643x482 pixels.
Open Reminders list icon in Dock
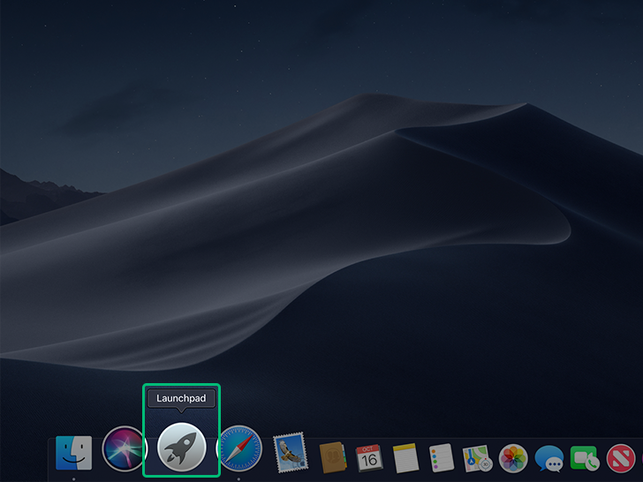[x=442, y=458]
